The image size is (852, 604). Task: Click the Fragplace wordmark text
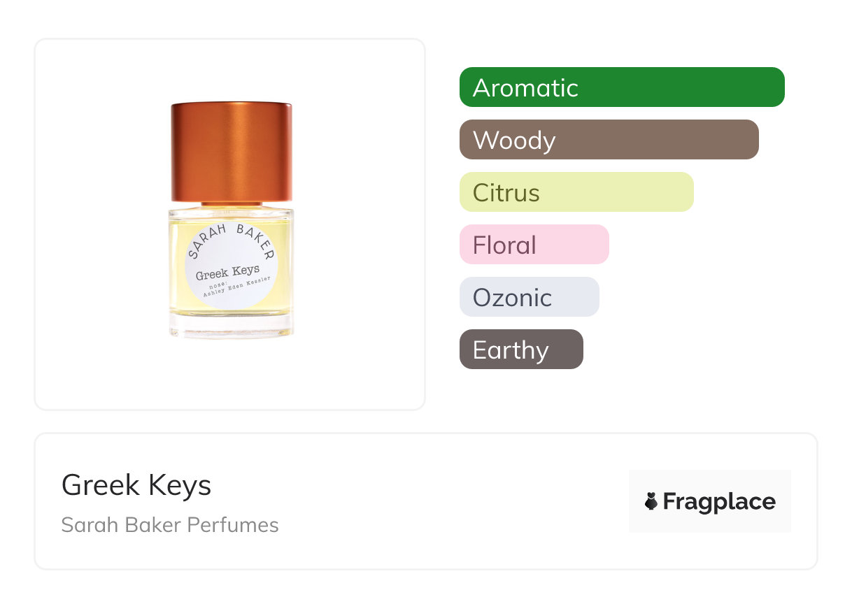(719, 502)
